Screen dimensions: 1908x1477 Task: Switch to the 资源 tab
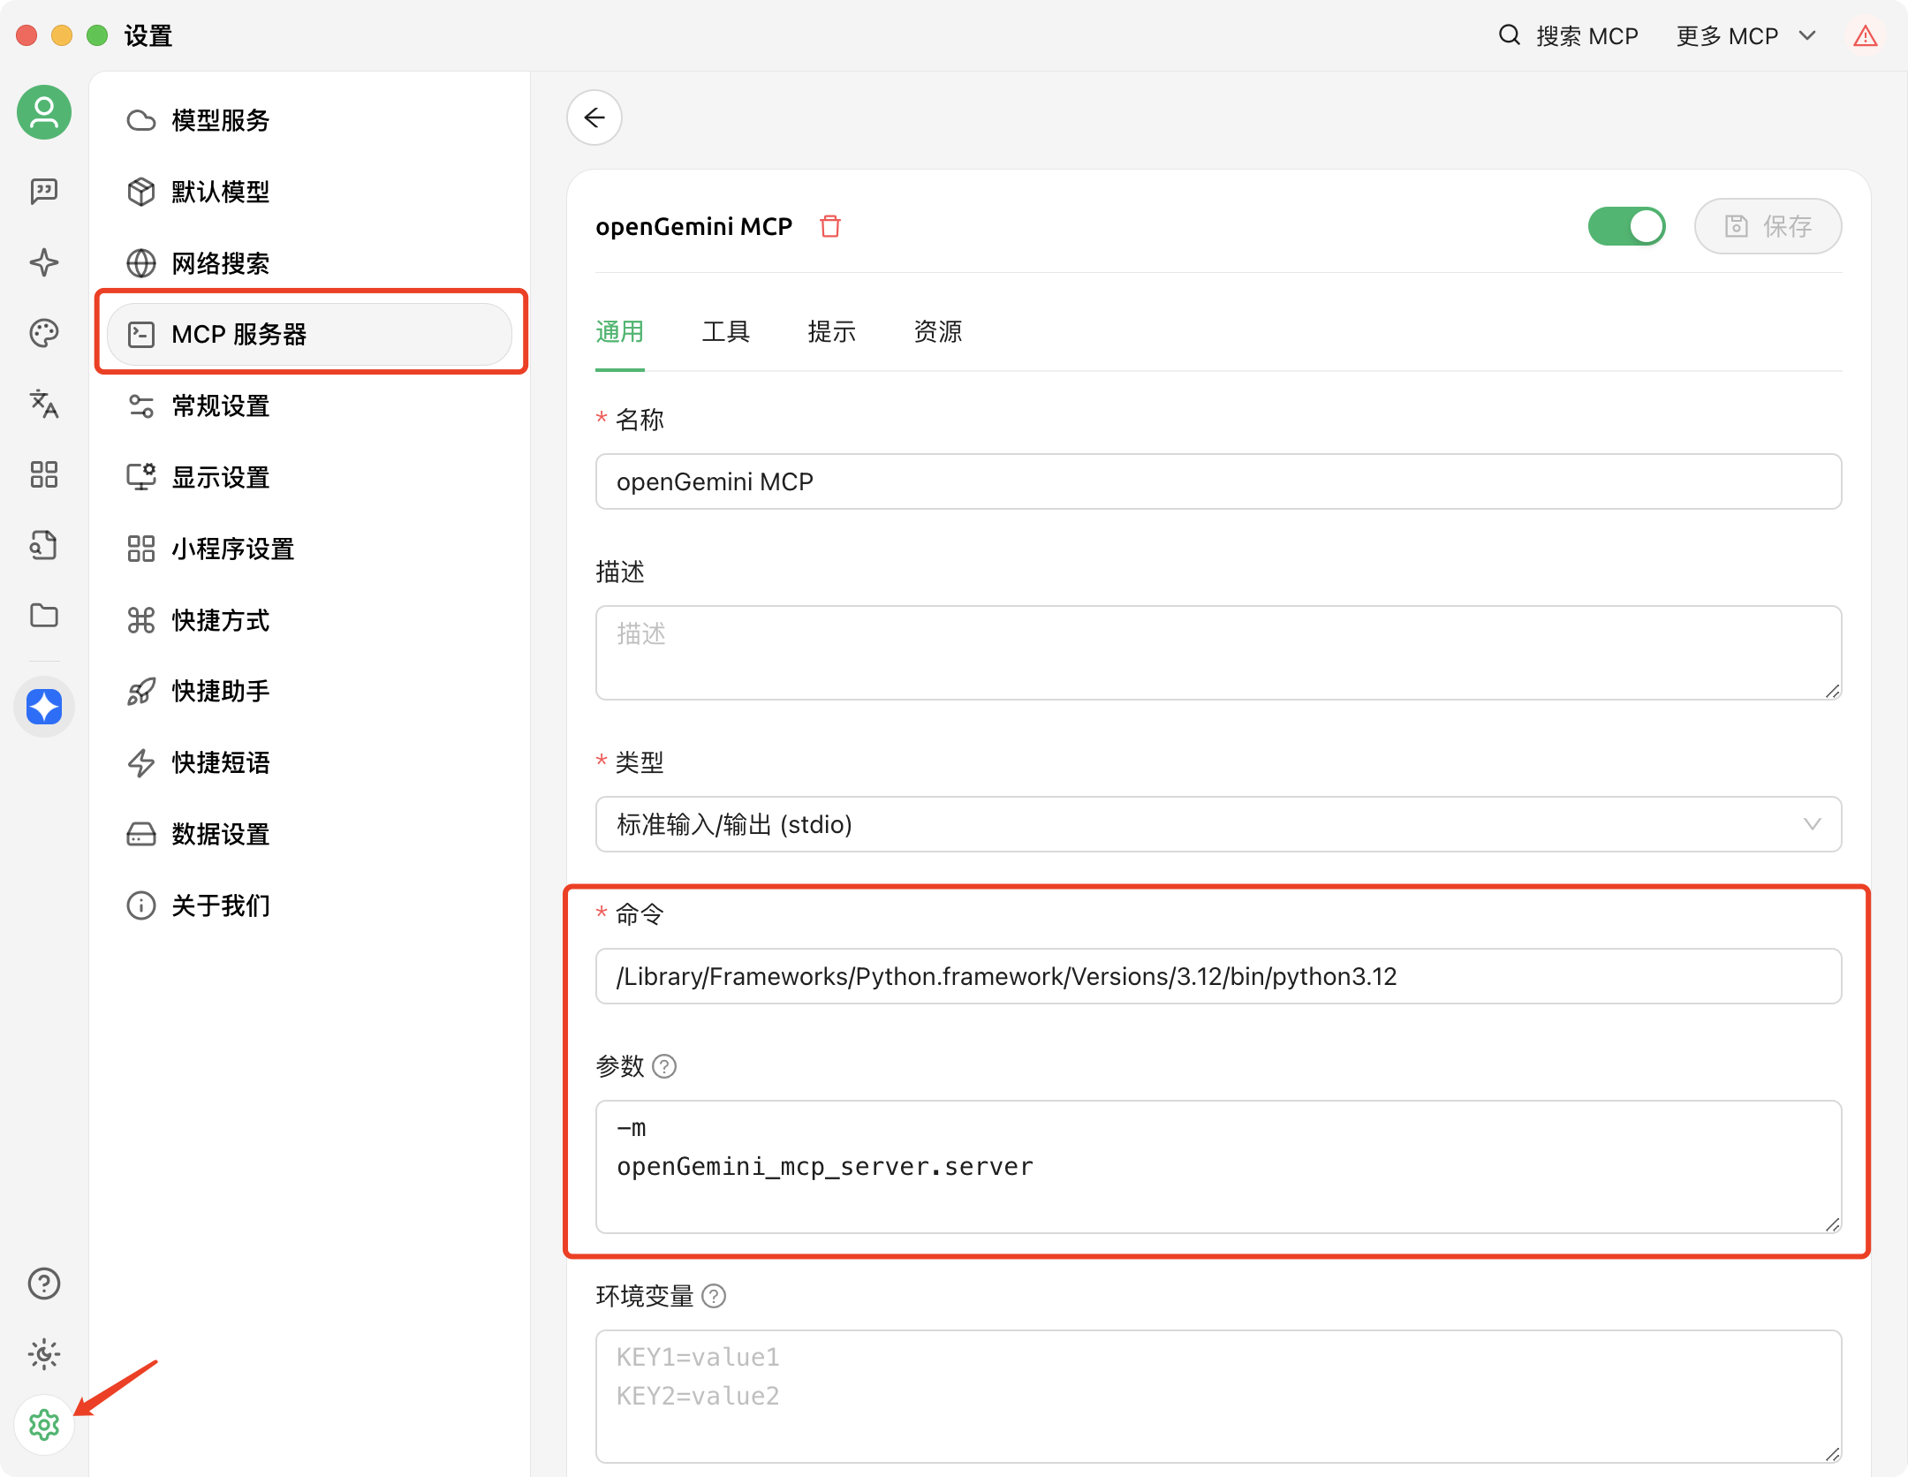pyautogui.click(x=937, y=332)
